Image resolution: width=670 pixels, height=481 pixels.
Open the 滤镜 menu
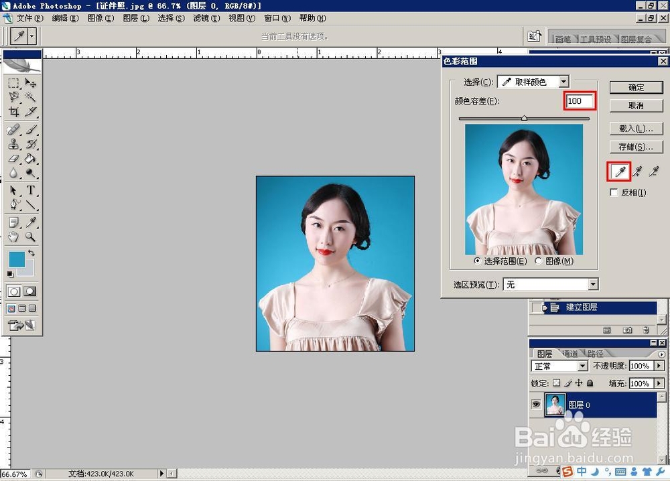pos(205,18)
